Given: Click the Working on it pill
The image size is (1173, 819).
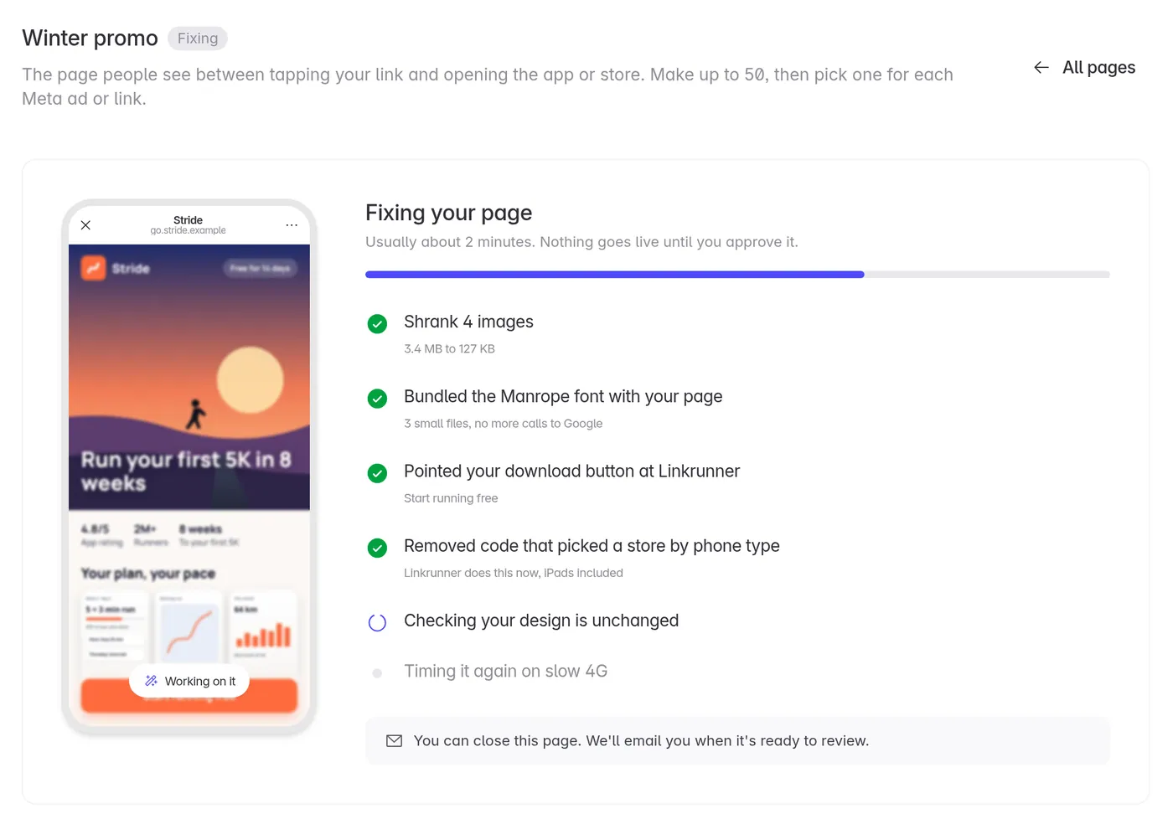Looking at the screenshot, I should click(189, 681).
